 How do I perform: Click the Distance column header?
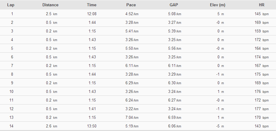(x=50, y=5)
